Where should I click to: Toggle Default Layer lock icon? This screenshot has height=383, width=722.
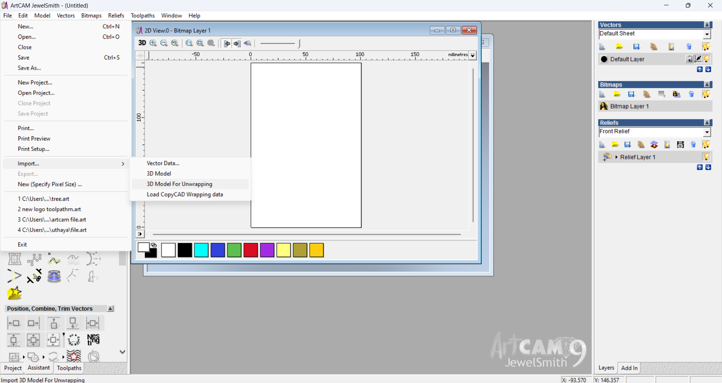coord(689,59)
